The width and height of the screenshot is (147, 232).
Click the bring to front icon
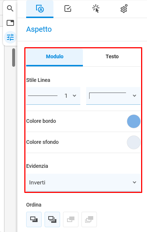34,219
